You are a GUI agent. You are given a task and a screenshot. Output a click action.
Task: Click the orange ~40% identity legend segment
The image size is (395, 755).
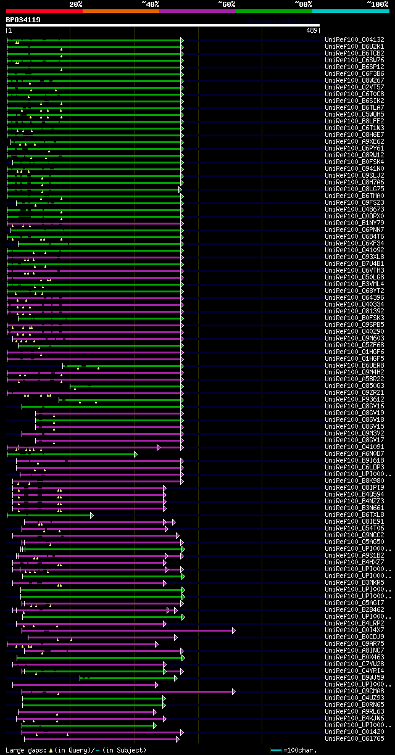tap(121, 10)
